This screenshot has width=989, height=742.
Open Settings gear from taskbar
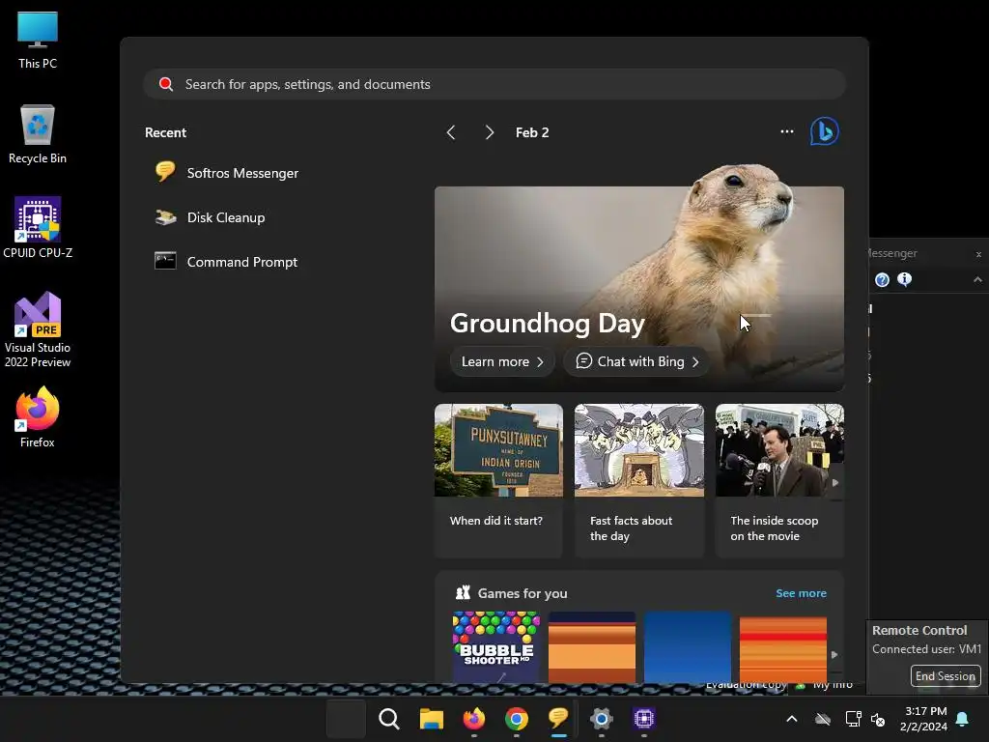pos(601,719)
